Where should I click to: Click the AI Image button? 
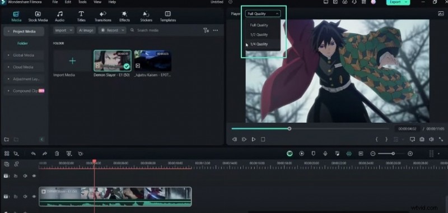point(86,30)
